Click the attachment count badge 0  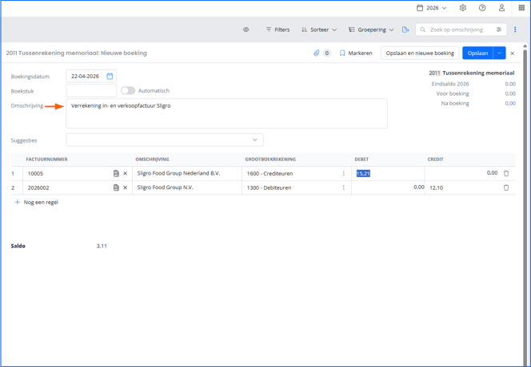coord(326,53)
